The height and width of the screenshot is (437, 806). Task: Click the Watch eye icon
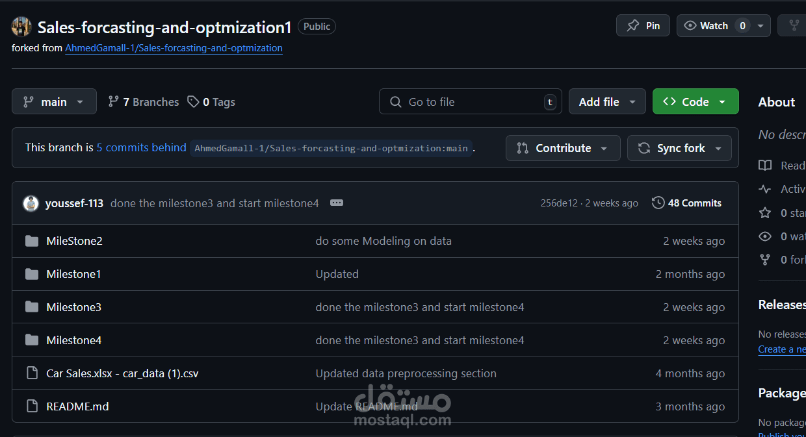[690, 26]
